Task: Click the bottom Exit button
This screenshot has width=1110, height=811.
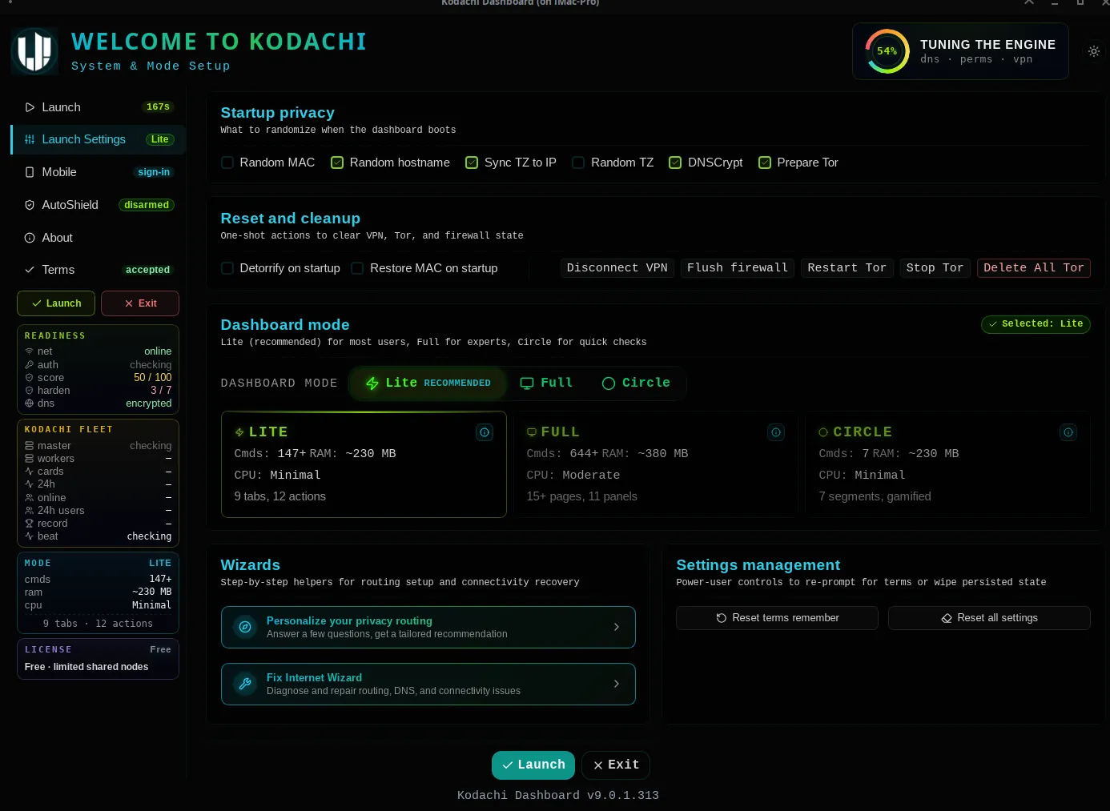Action: pyautogui.click(x=615, y=765)
